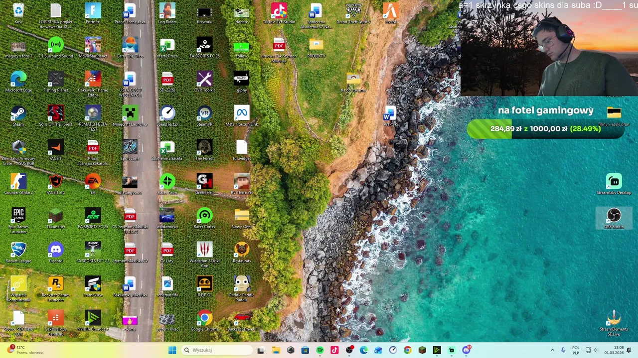
Task: Launch Backseat Drivers from desktop
Action: coord(242,321)
